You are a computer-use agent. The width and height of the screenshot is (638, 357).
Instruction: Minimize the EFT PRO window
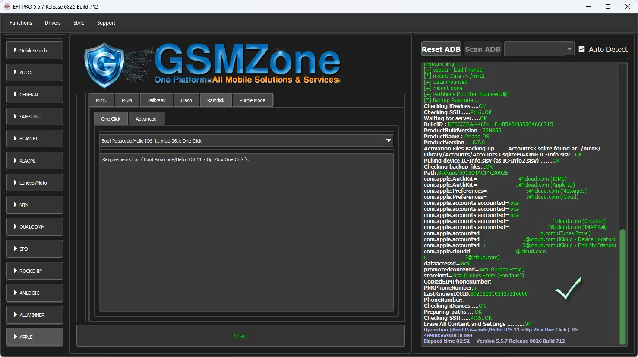pos(588,6)
